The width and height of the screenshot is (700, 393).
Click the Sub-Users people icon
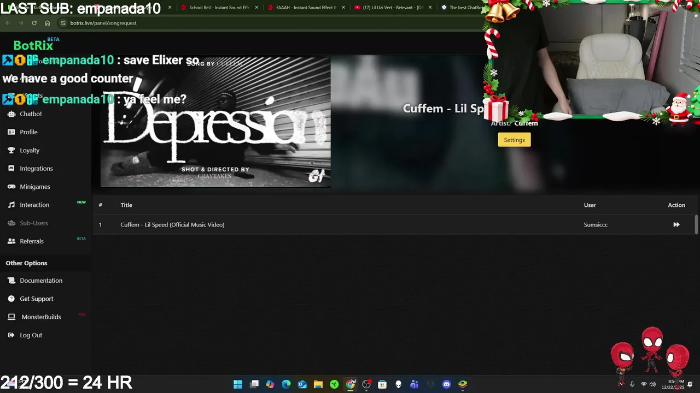(11, 223)
